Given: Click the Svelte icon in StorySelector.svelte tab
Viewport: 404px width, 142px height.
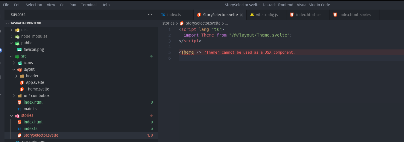Looking at the screenshot, I should pos(199,15).
